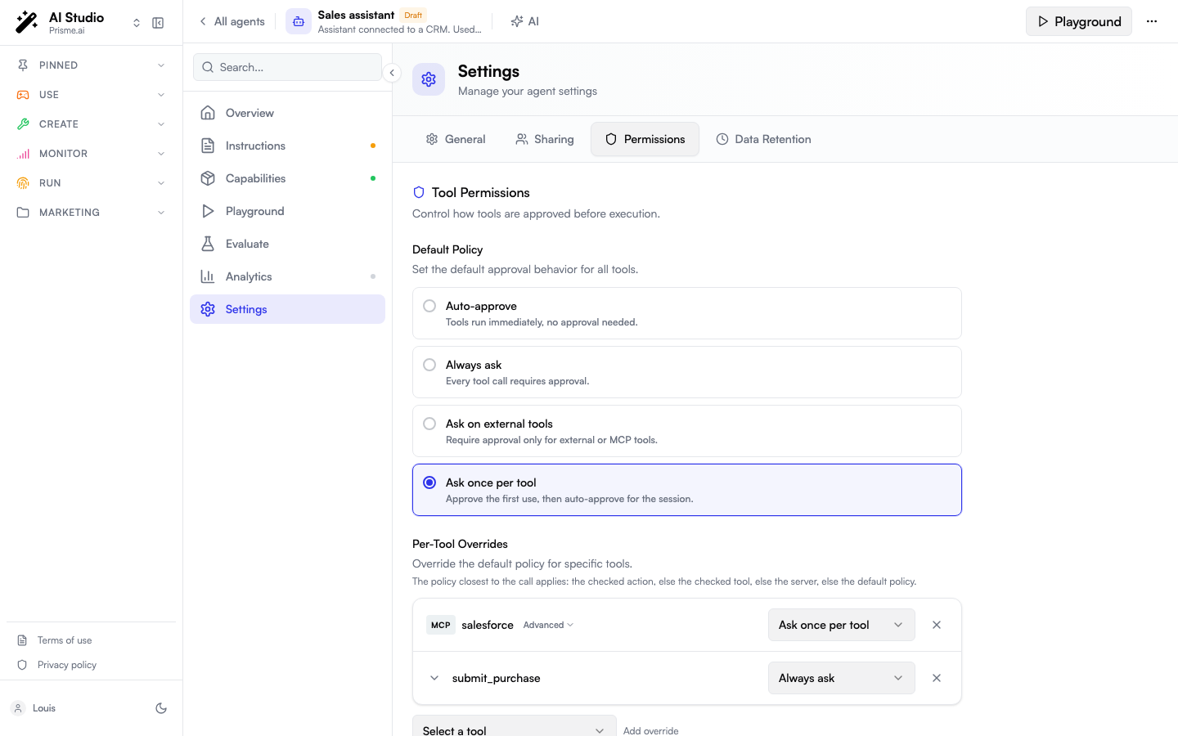Open the workspace switcher arrows

coord(137,23)
